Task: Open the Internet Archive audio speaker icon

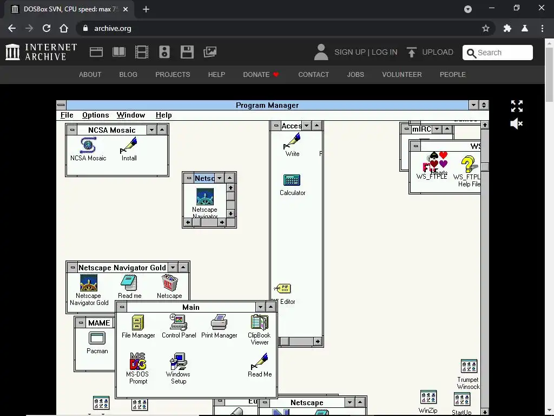Action: (x=164, y=52)
